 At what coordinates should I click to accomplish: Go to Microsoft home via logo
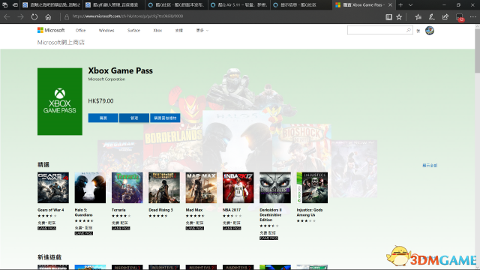click(51, 30)
